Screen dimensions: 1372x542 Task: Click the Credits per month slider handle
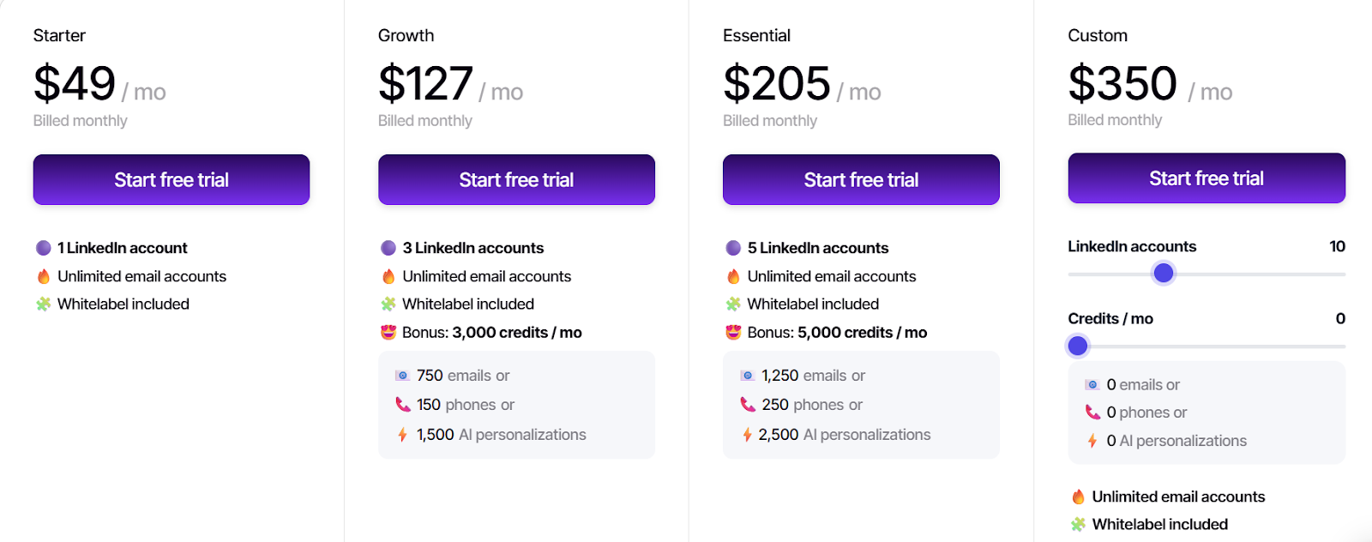1077,346
